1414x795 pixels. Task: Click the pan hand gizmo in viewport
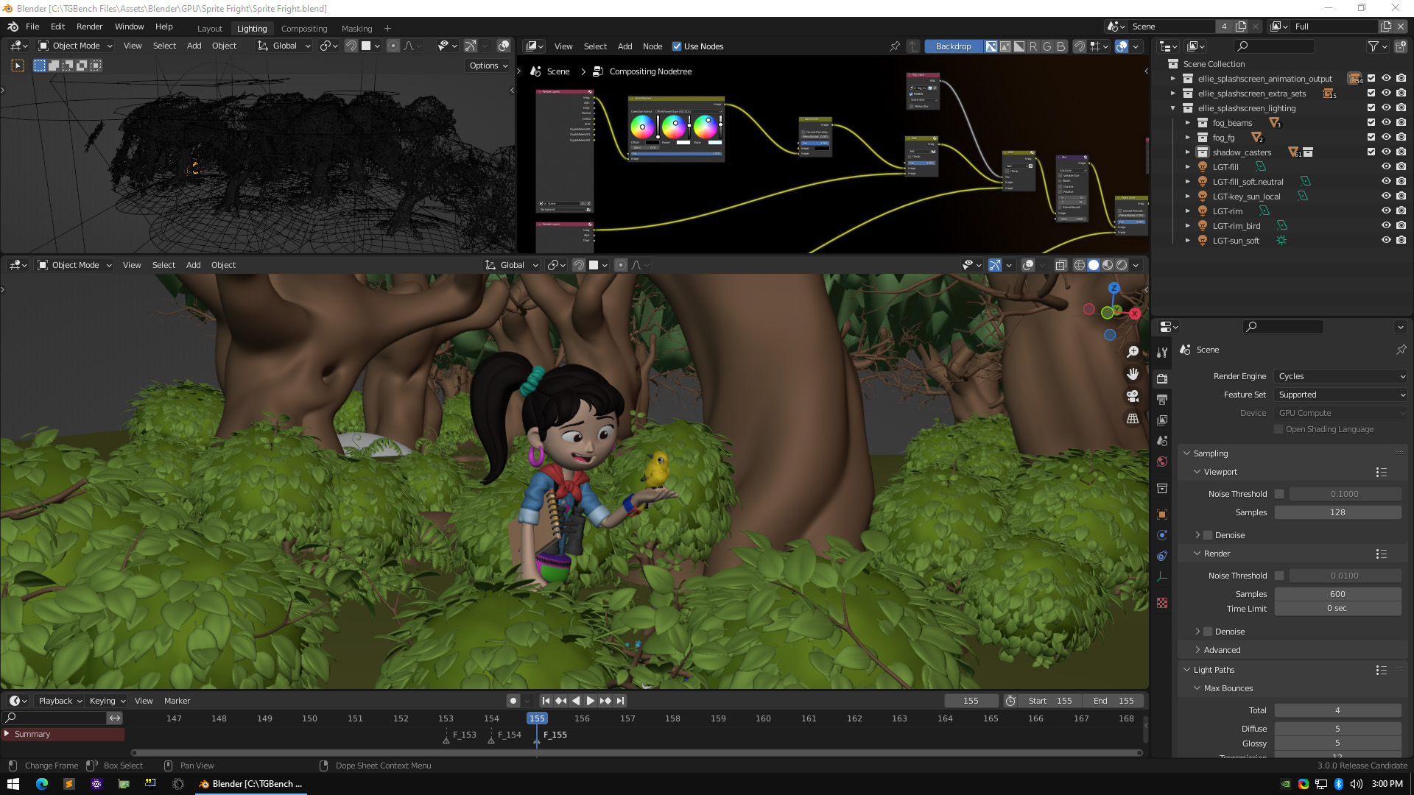(x=1133, y=374)
